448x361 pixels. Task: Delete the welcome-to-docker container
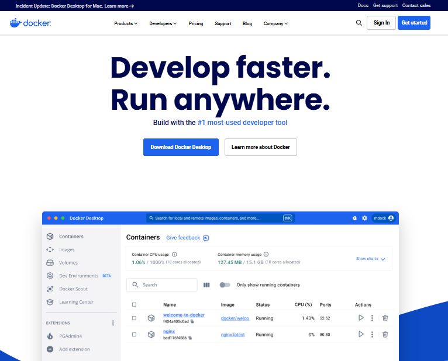[385, 318]
